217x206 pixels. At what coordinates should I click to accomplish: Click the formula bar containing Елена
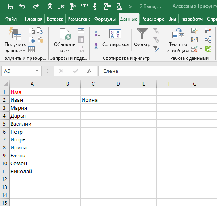point(157,71)
